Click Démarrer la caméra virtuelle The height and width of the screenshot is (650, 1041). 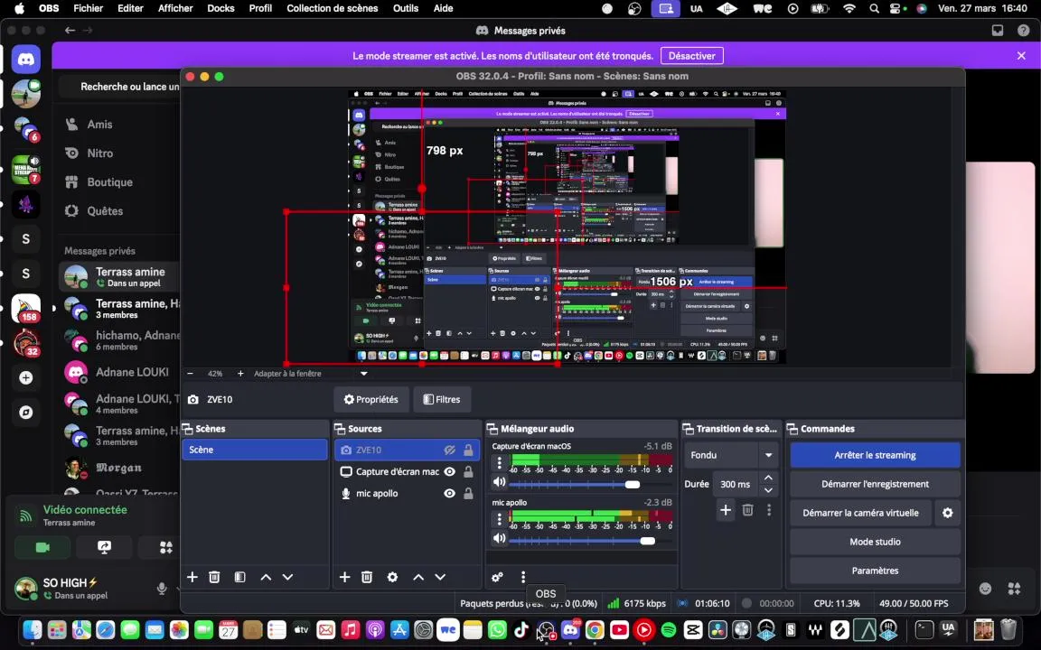pyautogui.click(x=860, y=513)
